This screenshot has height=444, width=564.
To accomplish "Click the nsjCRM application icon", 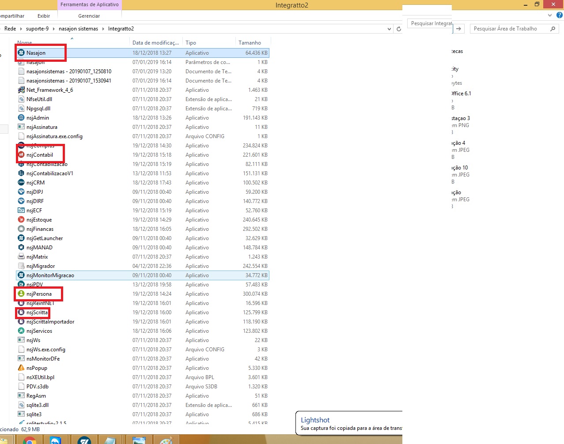I will [x=21, y=183].
